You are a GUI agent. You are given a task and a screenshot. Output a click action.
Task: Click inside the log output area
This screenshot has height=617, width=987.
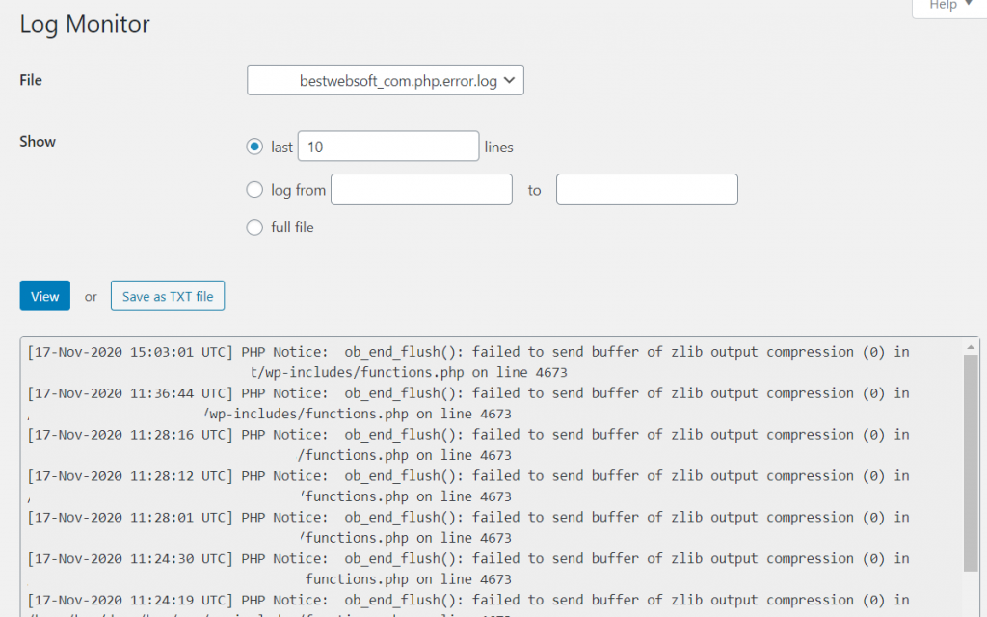click(482, 472)
